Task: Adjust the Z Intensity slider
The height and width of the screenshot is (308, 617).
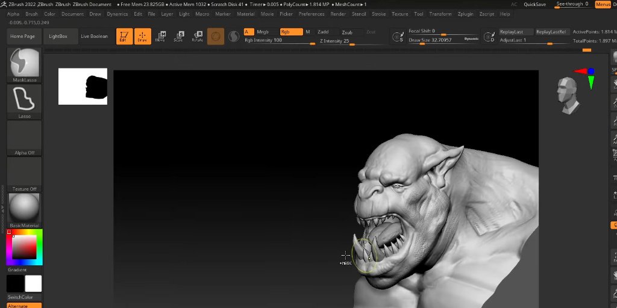Action: (352, 42)
